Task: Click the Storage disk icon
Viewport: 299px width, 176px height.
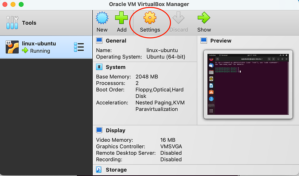Action: coord(99,170)
